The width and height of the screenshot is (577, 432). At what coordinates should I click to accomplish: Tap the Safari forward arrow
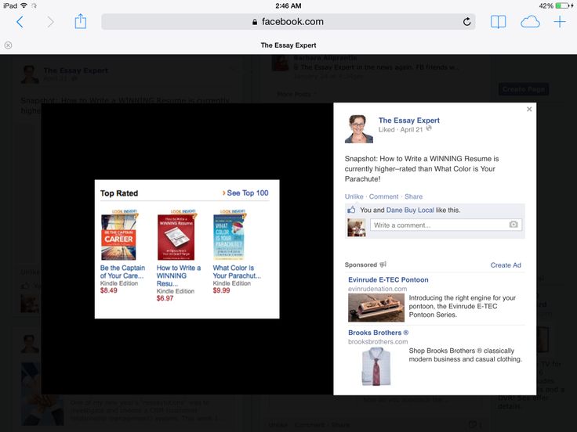(50, 22)
